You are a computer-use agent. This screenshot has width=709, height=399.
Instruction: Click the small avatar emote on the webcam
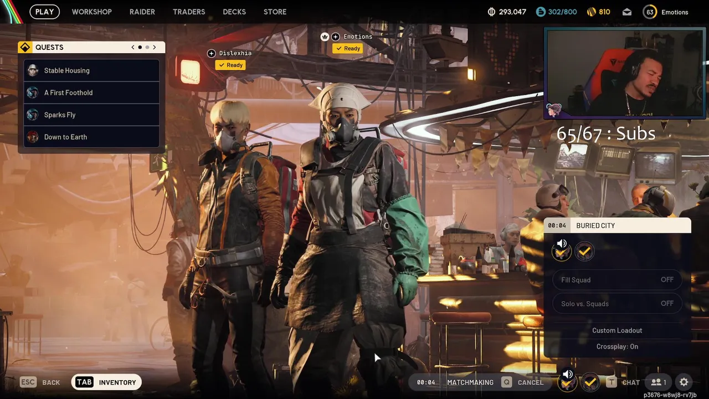554,110
